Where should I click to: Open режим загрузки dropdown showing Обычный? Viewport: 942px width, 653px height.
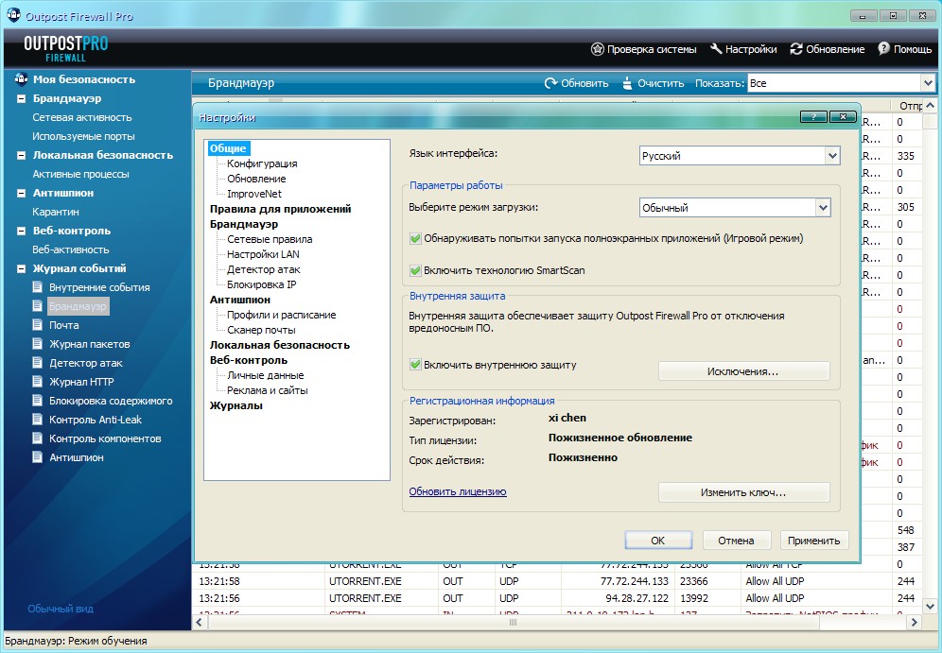pyautogui.click(x=735, y=208)
